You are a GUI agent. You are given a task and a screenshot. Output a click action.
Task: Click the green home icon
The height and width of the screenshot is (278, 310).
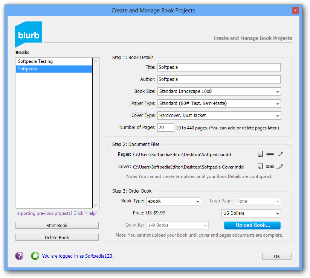[x=35, y=256]
